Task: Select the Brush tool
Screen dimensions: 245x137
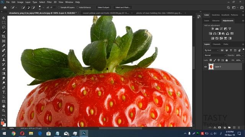Action: [x=3, y=55]
